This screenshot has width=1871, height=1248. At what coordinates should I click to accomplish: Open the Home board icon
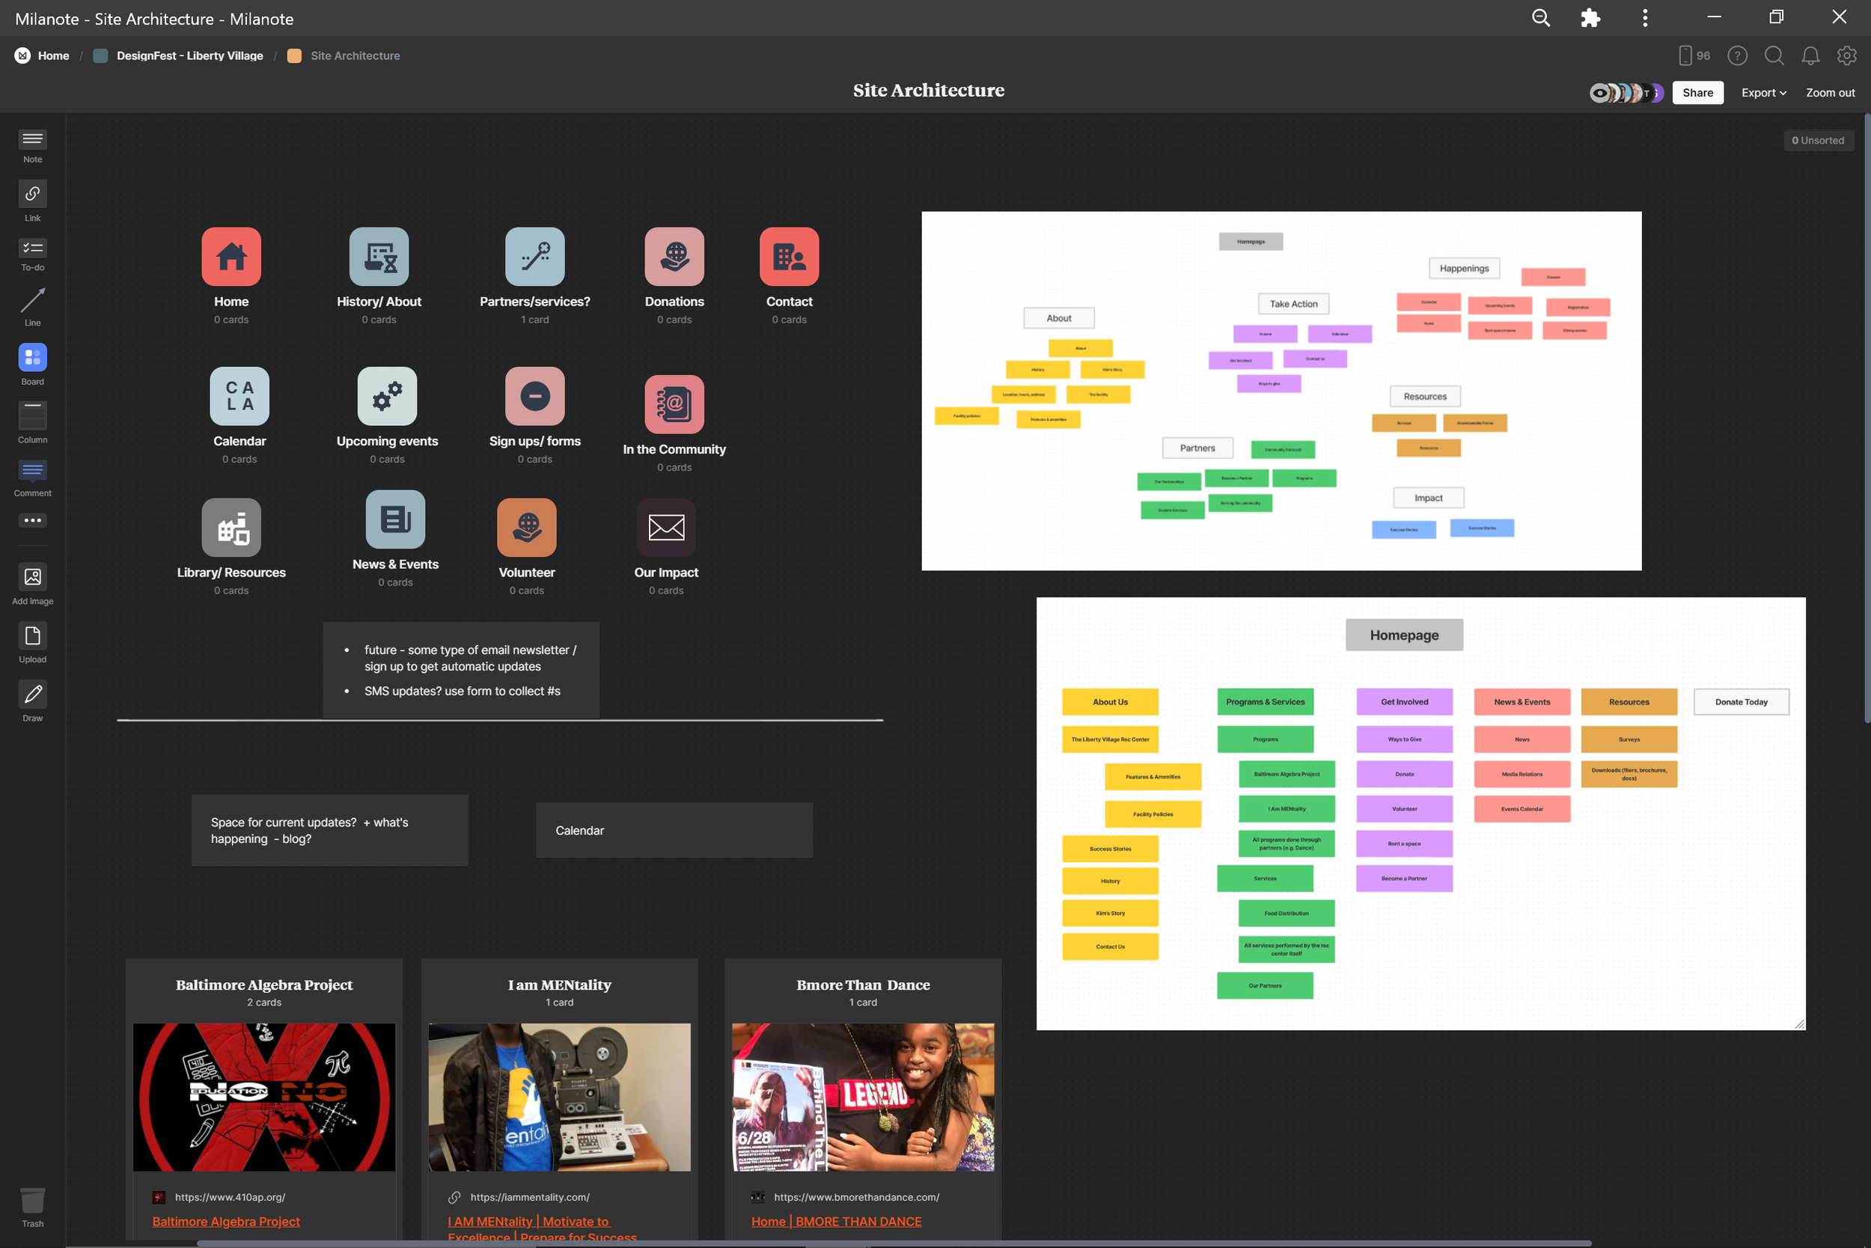(x=231, y=257)
